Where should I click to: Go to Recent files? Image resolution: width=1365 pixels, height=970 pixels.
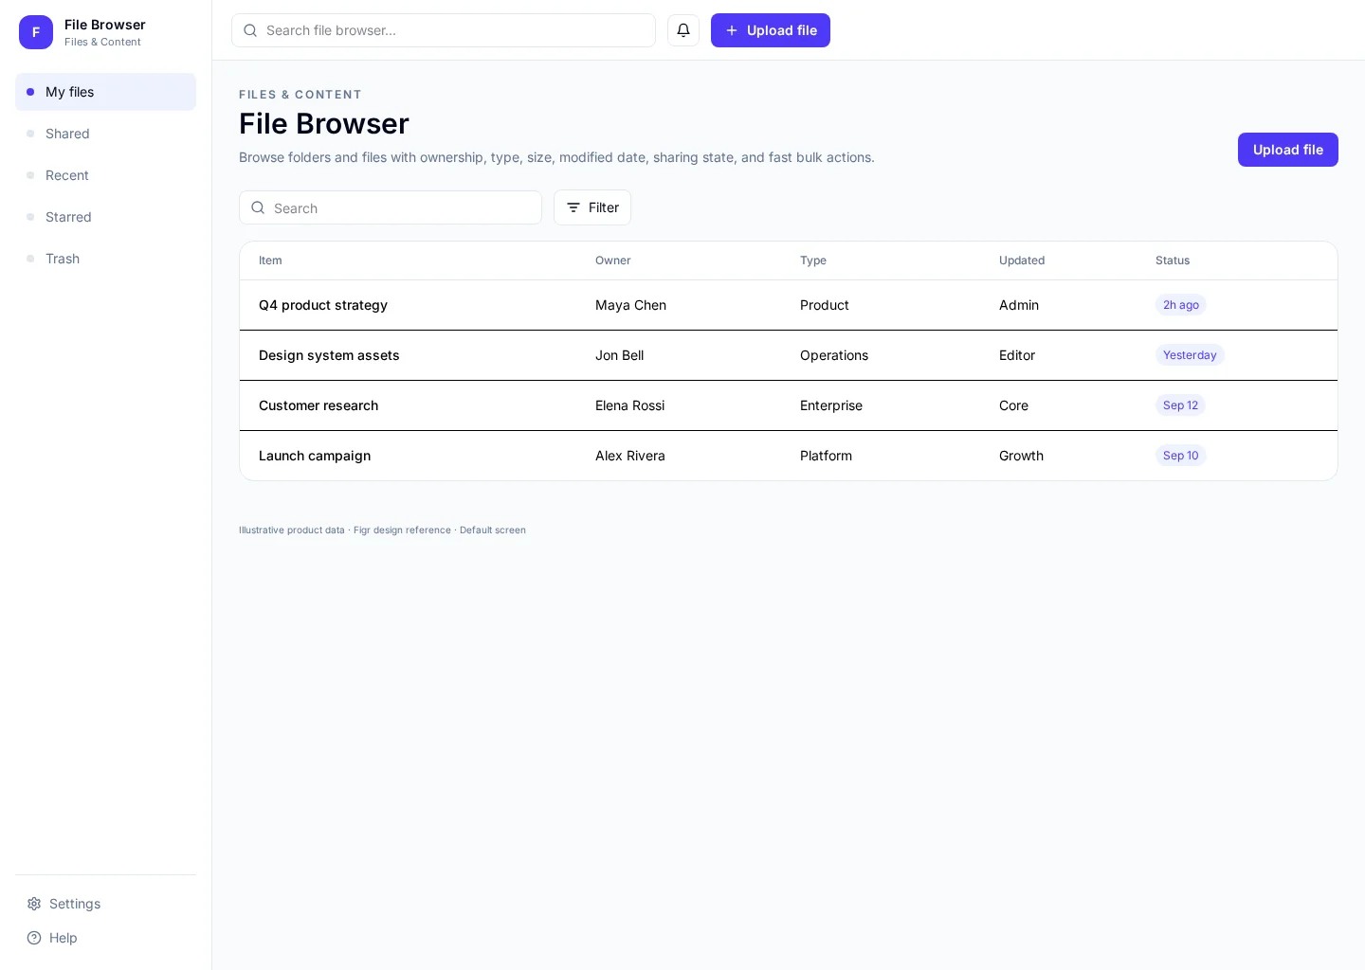pos(105,175)
